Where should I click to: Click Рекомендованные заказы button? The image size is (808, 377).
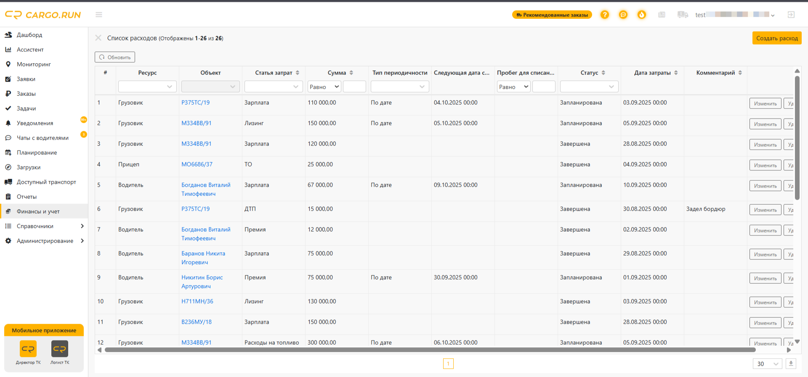click(552, 15)
